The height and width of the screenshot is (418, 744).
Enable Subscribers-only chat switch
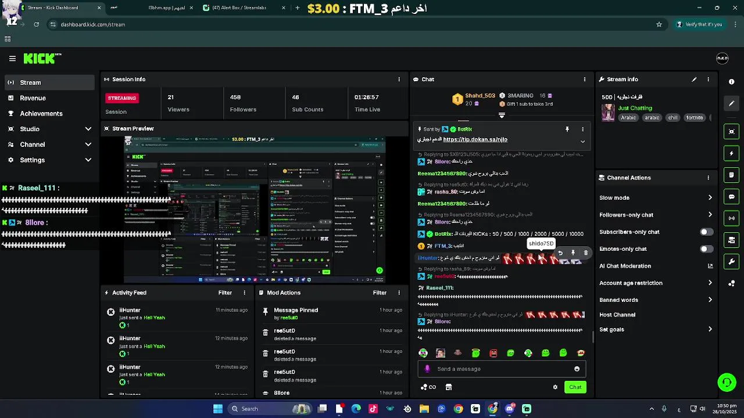(706, 232)
